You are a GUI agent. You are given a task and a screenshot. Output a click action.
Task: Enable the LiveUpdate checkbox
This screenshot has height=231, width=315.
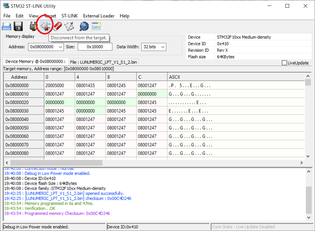[284, 63]
